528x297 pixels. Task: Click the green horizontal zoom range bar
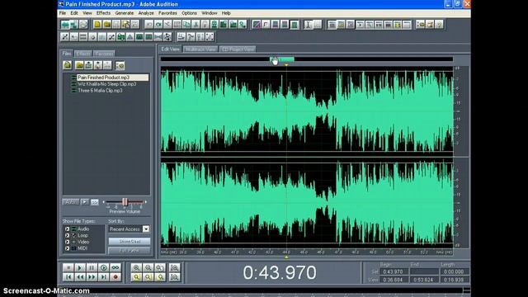coord(282,59)
